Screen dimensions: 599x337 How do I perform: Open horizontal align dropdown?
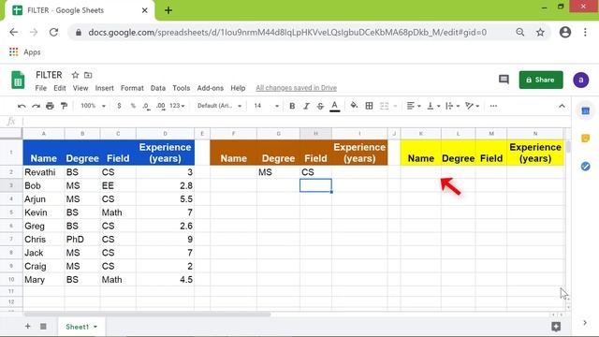click(x=414, y=106)
